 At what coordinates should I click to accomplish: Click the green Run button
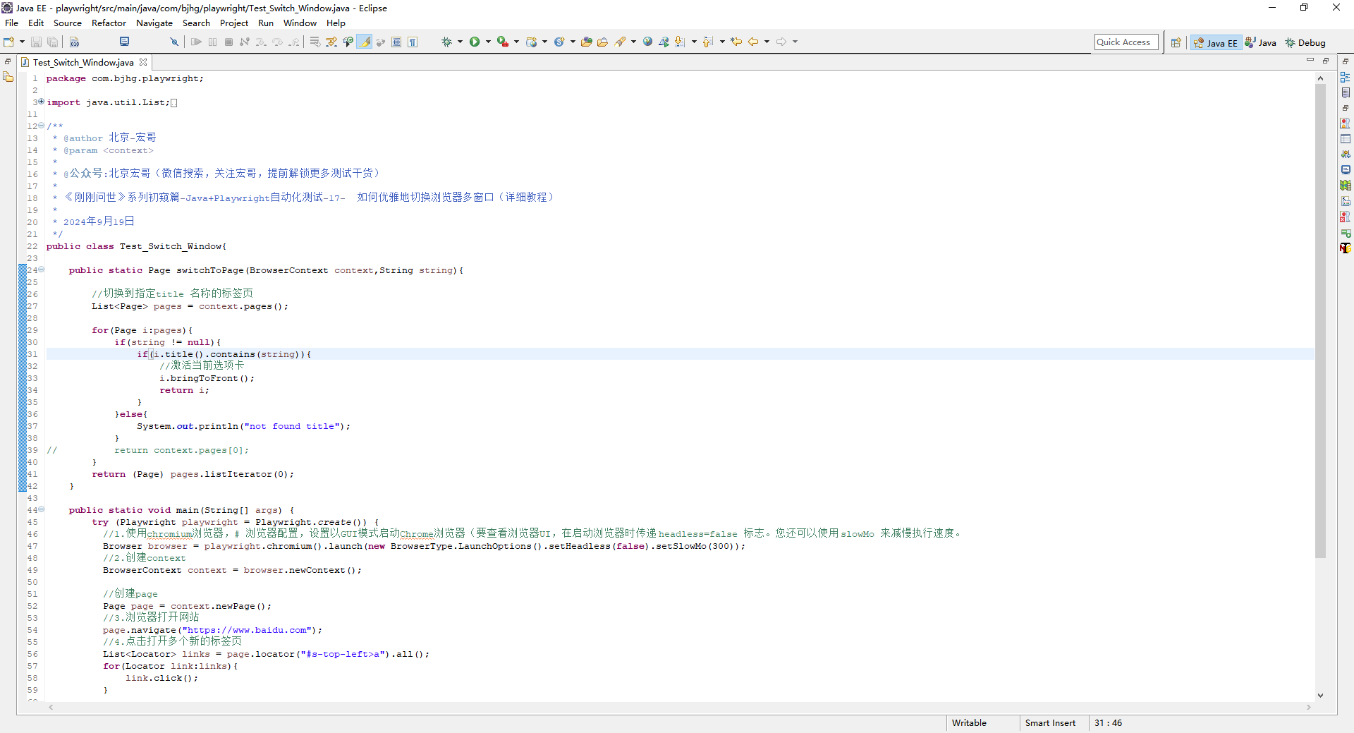pyautogui.click(x=475, y=42)
